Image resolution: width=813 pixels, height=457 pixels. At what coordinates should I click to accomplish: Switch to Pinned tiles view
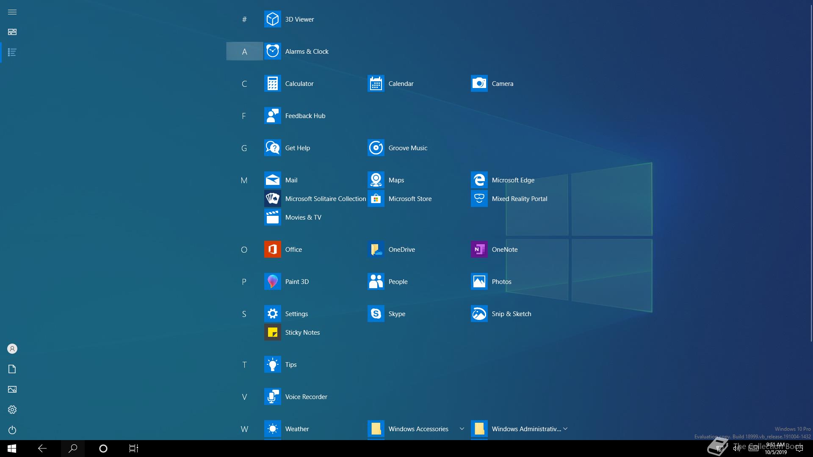pos(12,32)
